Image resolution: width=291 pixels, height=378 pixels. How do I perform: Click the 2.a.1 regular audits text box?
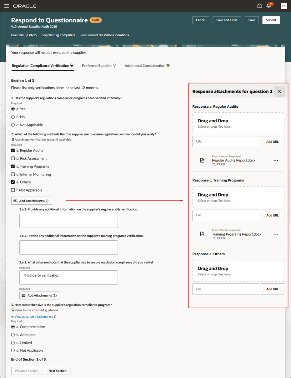tap(68, 221)
